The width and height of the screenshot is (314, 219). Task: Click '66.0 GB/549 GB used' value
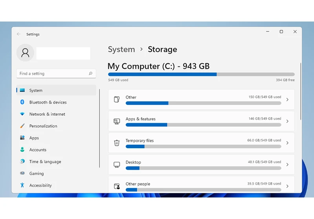pyautogui.click(x=264, y=140)
